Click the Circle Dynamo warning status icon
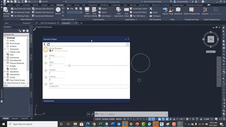This screenshot has height=127, width=226. tap(46, 49)
